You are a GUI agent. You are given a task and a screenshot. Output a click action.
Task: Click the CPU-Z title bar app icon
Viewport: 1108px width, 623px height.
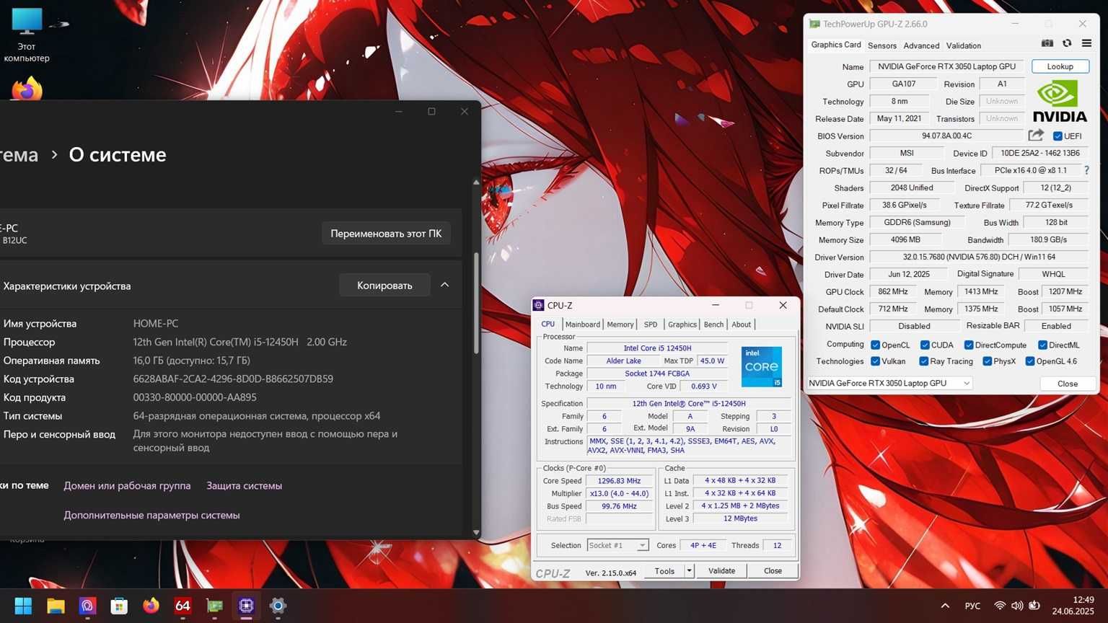click(538, 305)
